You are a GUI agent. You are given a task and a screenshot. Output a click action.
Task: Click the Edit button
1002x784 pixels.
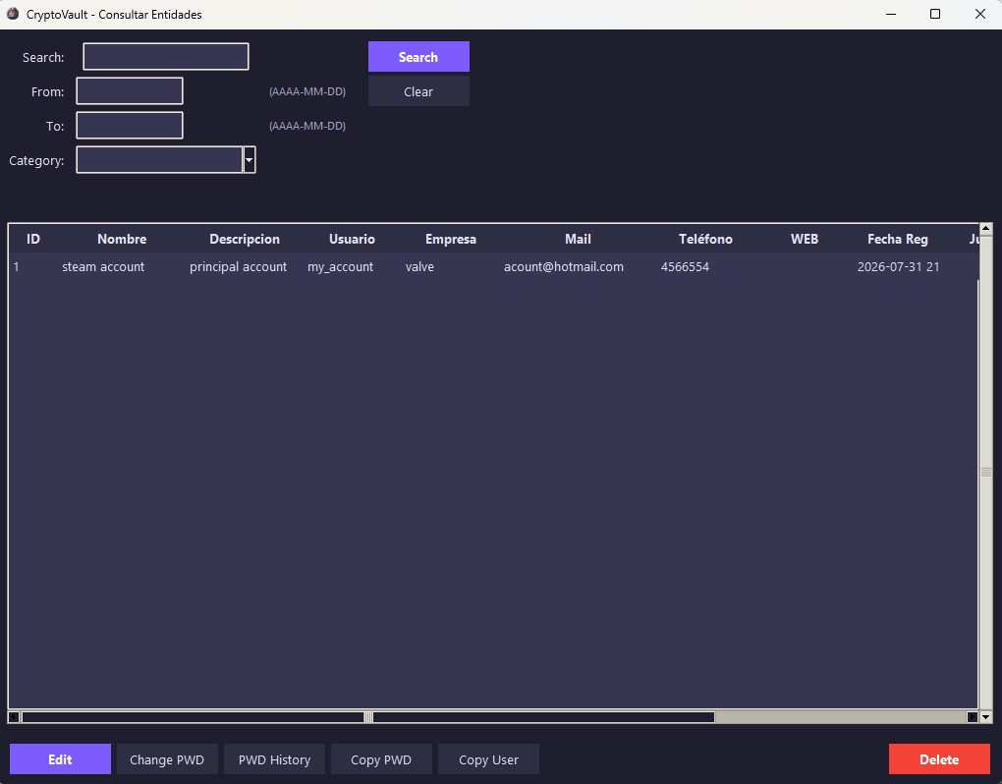tap(60, 759)
